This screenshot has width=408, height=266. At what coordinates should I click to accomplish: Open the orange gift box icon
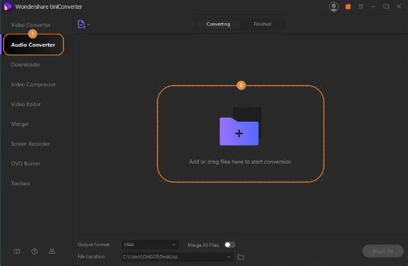click(x=348, y=6)
